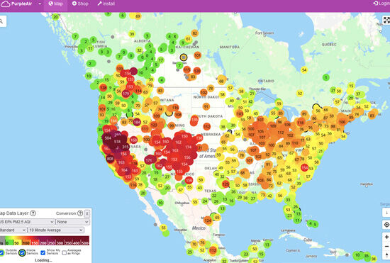Select the 808 sensor marker
Viewport: 390px width, 263px height.
point(110,159)
